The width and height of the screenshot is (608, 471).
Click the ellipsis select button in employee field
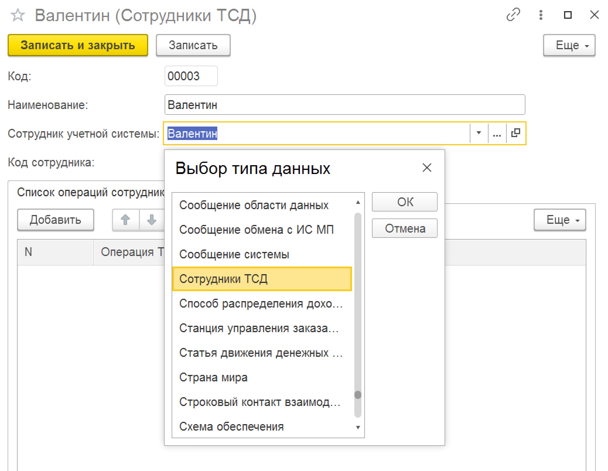(497, 133)
